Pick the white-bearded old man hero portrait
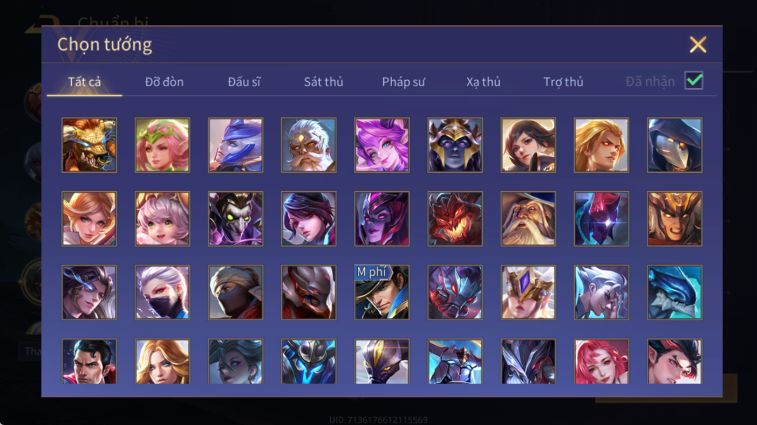 (309, 145)
